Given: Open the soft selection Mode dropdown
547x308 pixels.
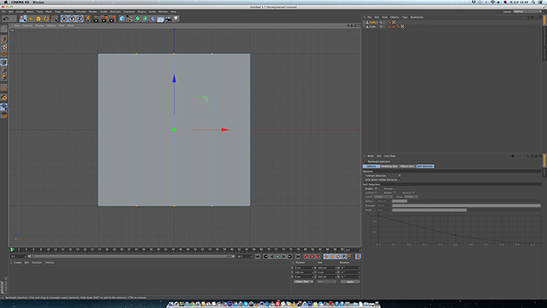Looking at the screenshot, I should point(411,197).
